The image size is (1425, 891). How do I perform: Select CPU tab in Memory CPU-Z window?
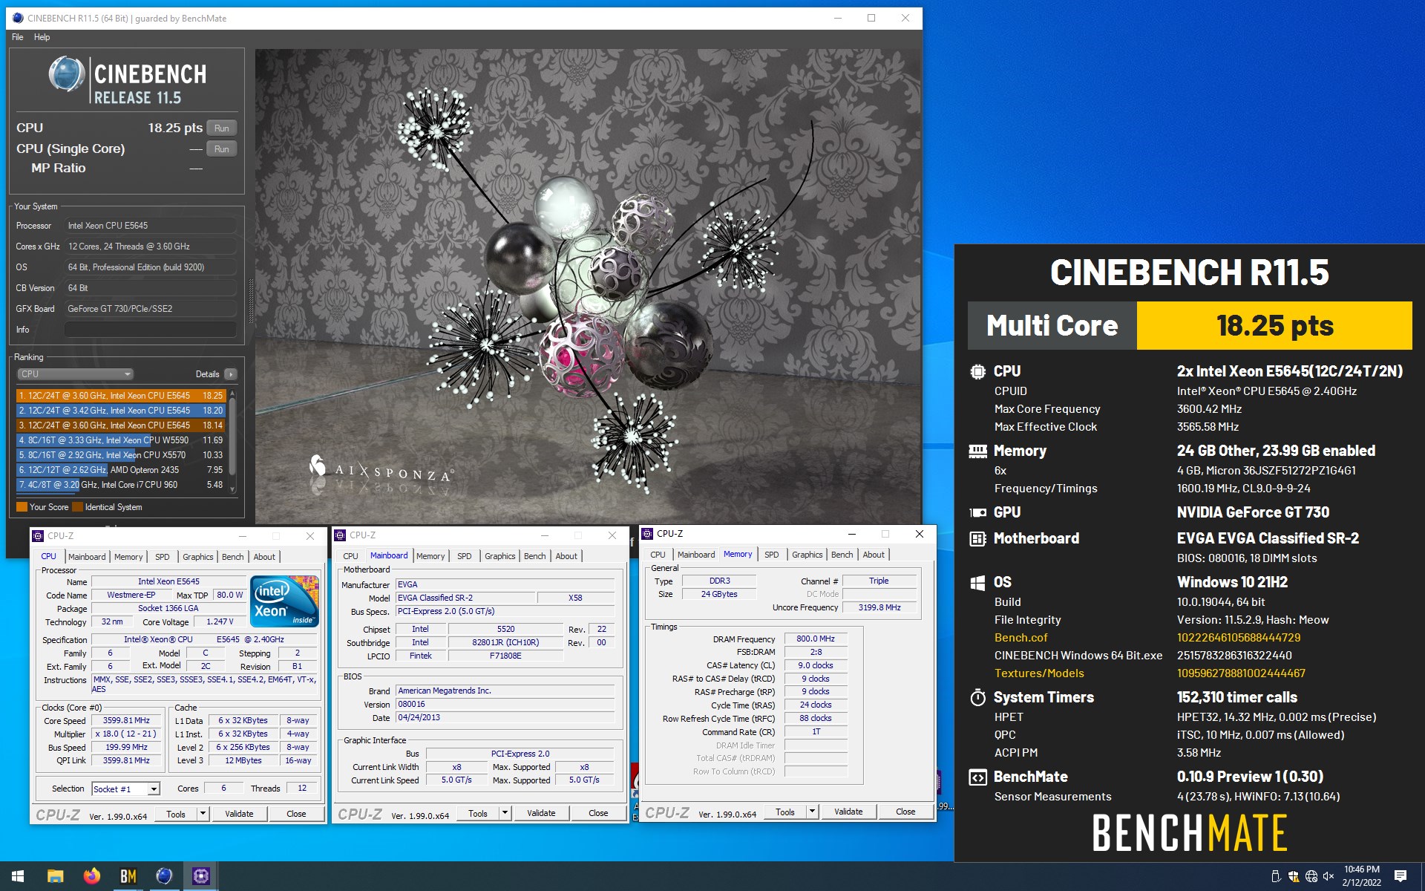(658, 555)
